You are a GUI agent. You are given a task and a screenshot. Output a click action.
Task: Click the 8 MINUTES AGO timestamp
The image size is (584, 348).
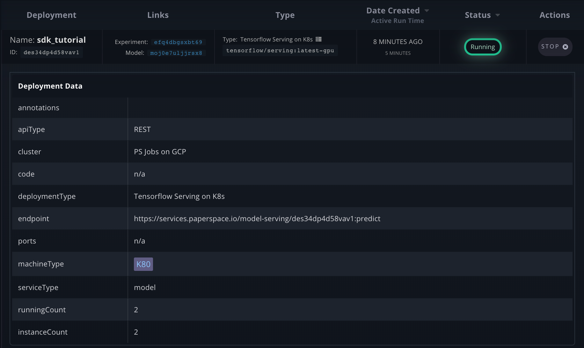(397, 41)
